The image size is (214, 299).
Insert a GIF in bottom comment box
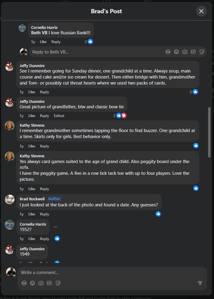pos(49,283)
